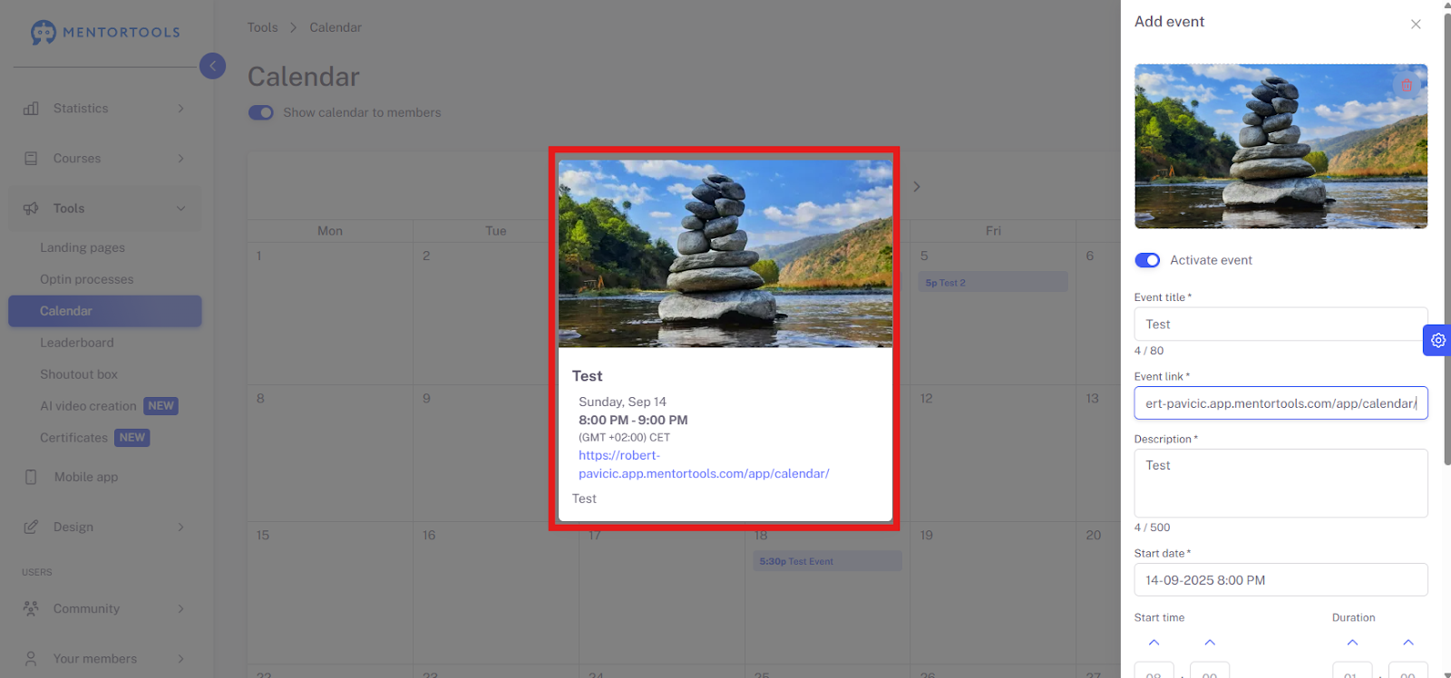Increase the duration hours with the up arrow
The height and width of the screenshot is (678, 1451).
pos(1352,643)
